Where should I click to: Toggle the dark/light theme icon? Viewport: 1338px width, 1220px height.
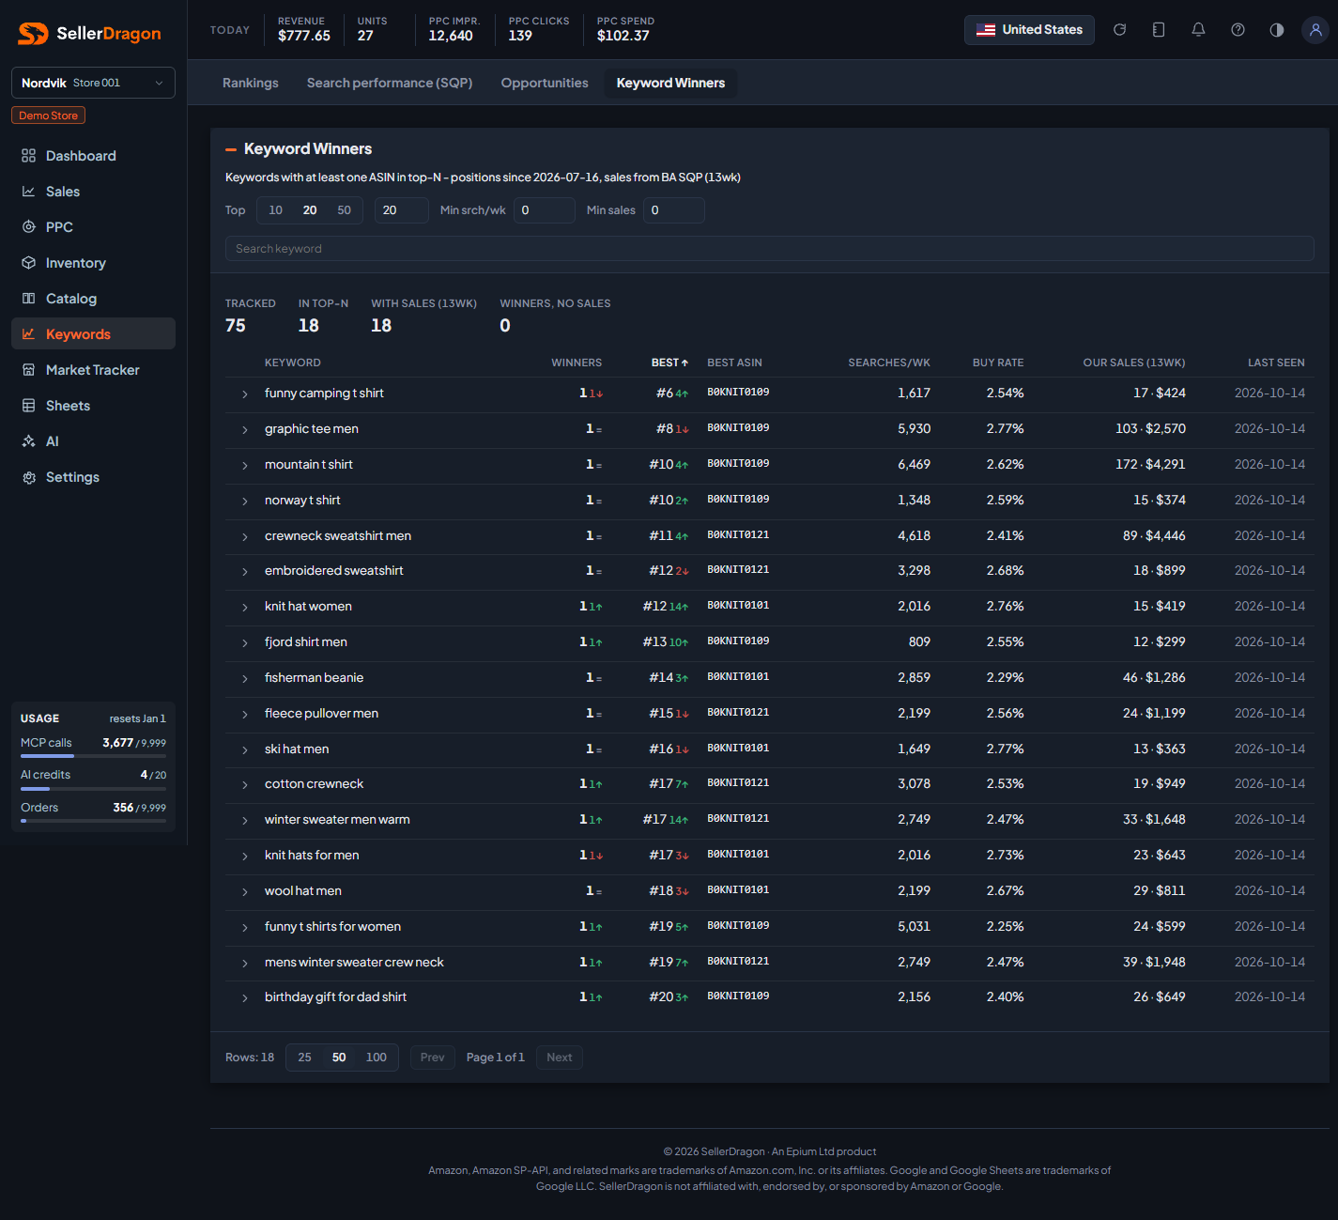click(x=1277, y=30)
